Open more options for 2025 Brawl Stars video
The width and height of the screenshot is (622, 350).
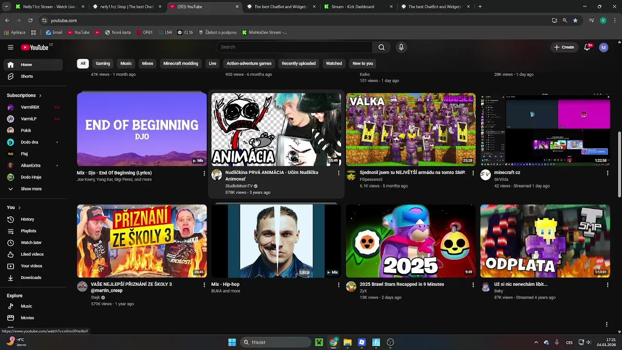pyautogui.click(x=473, y=285)
